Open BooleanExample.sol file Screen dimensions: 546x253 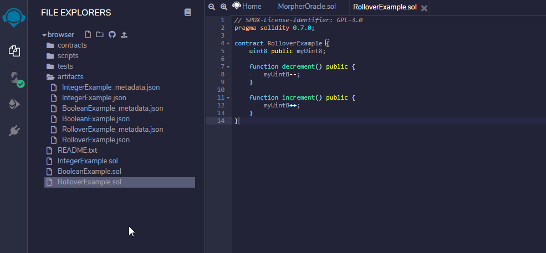pyautogui.click(x=84, y=171)
